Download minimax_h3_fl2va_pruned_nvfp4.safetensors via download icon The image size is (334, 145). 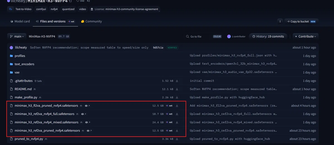[x=177, y=106]
